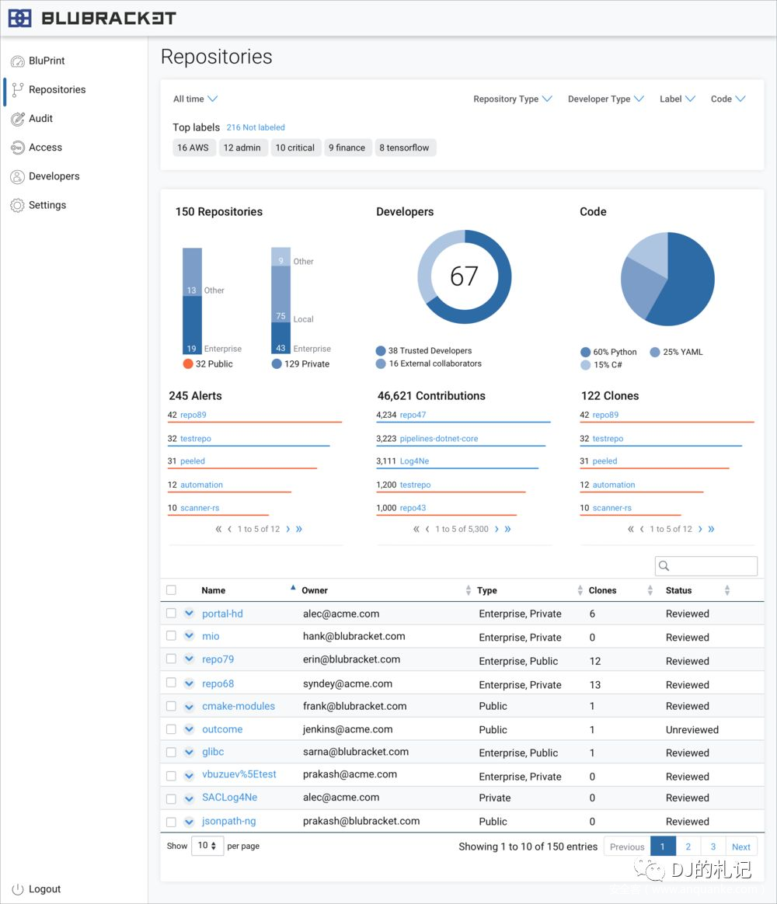
Task: Toggle the select-all checkbox in table header
Action: click(x=172, y=590)
